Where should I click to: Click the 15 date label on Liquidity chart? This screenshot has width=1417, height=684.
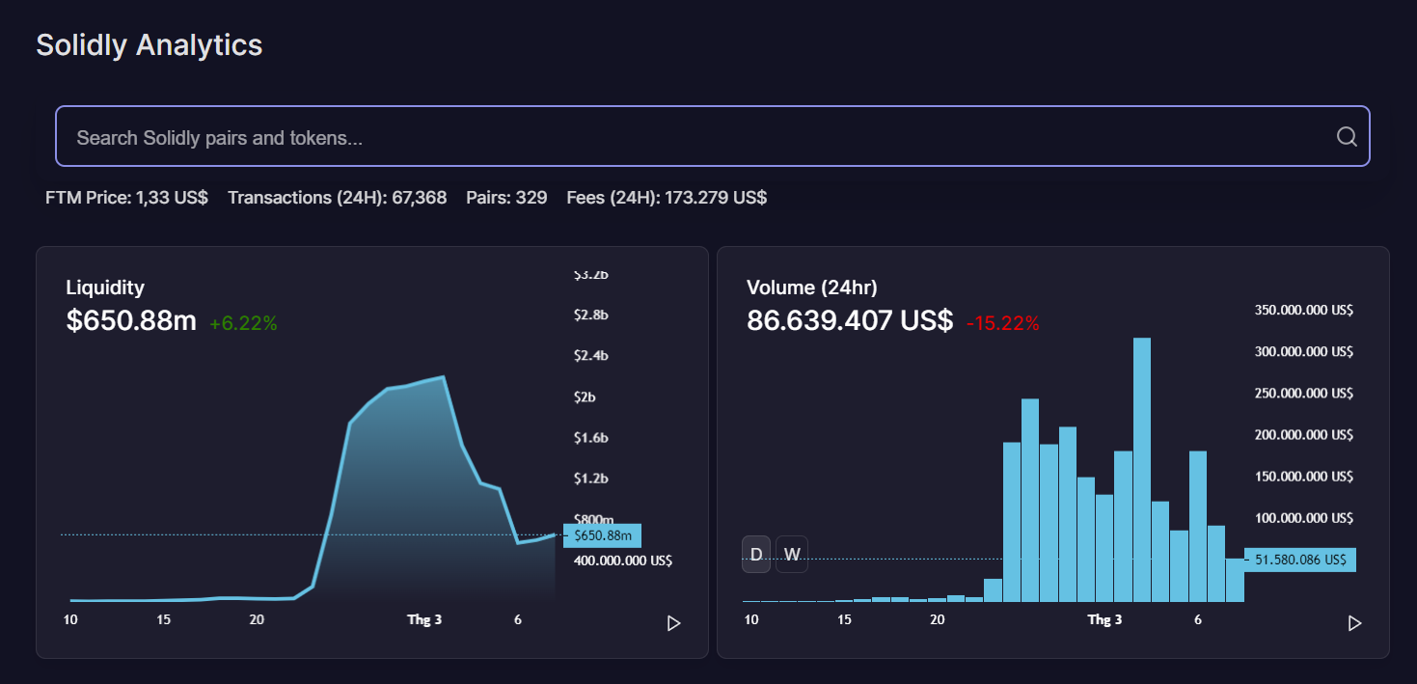click(164, 619)
